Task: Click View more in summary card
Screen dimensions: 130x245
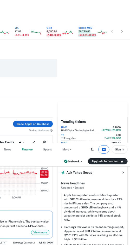Action: (40, 232)
